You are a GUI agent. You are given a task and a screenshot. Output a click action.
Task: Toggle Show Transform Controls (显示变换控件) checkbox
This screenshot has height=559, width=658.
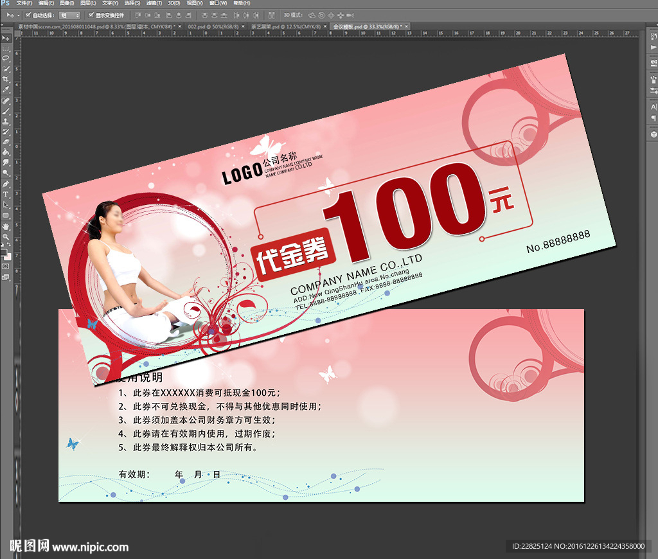[91, 15]
